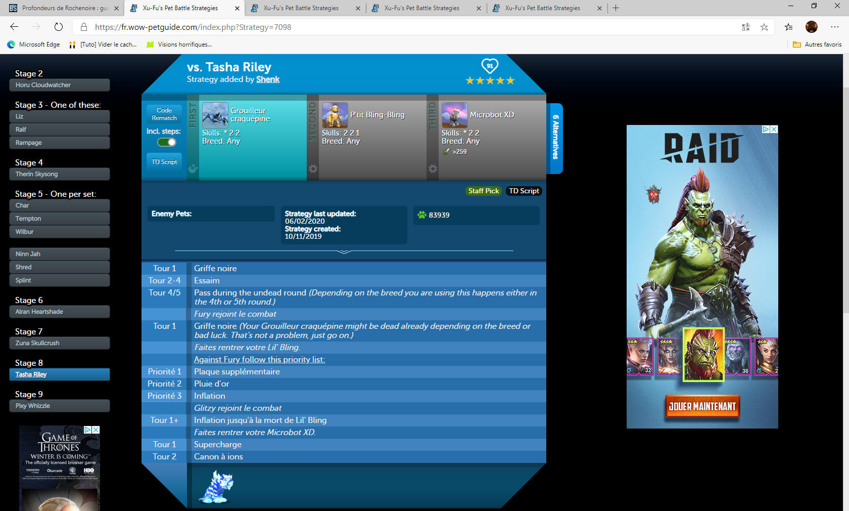Click the Code Rematch button

coord(164,114)
